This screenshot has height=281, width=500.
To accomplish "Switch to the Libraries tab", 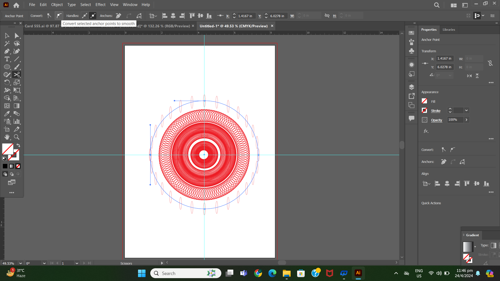I will [x=449, y=30].
